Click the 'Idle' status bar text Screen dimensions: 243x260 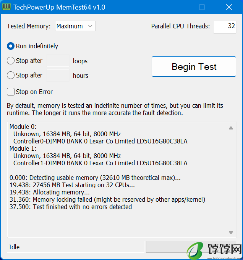pos(14,247)
